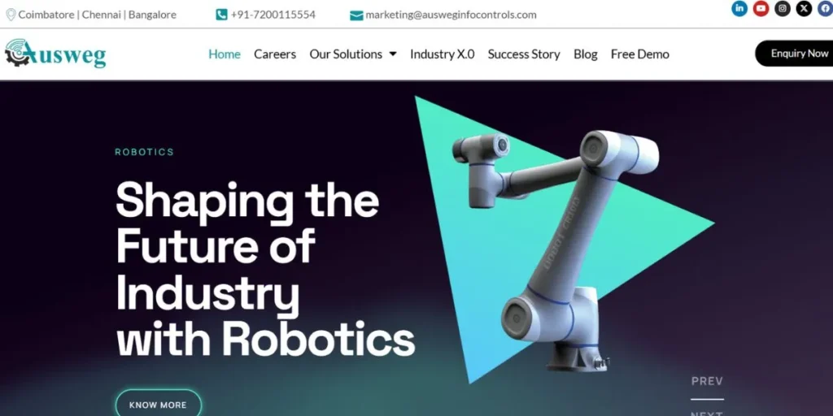
Task: Click the Enquiry Now button
Action: tap(796, 54)
